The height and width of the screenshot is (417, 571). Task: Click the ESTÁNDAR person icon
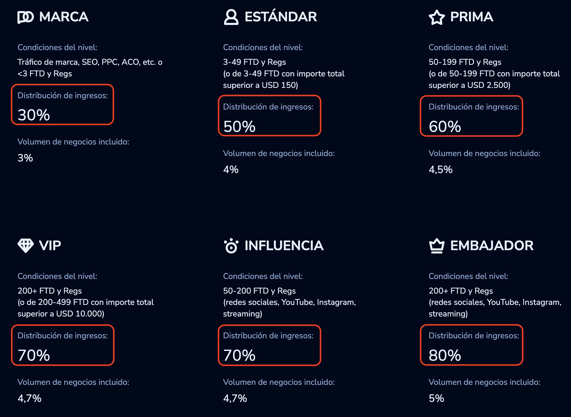231,17
